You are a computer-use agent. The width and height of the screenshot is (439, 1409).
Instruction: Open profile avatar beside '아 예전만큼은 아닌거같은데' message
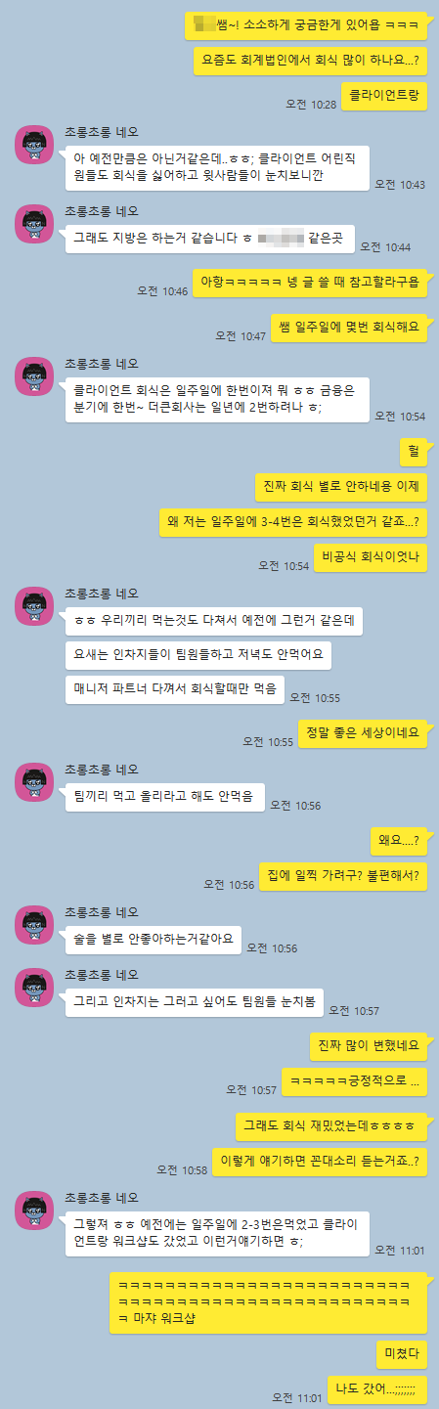[x=33, y=145]
